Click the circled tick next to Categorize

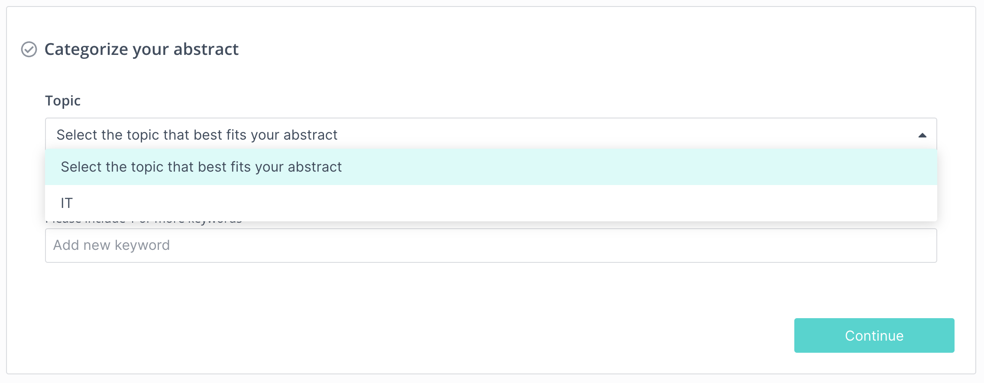click(x=29, y=49)
